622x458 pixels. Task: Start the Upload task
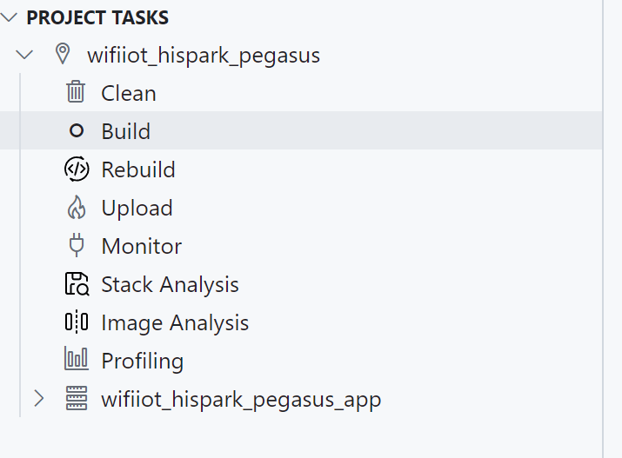click(x=137, y=209)
